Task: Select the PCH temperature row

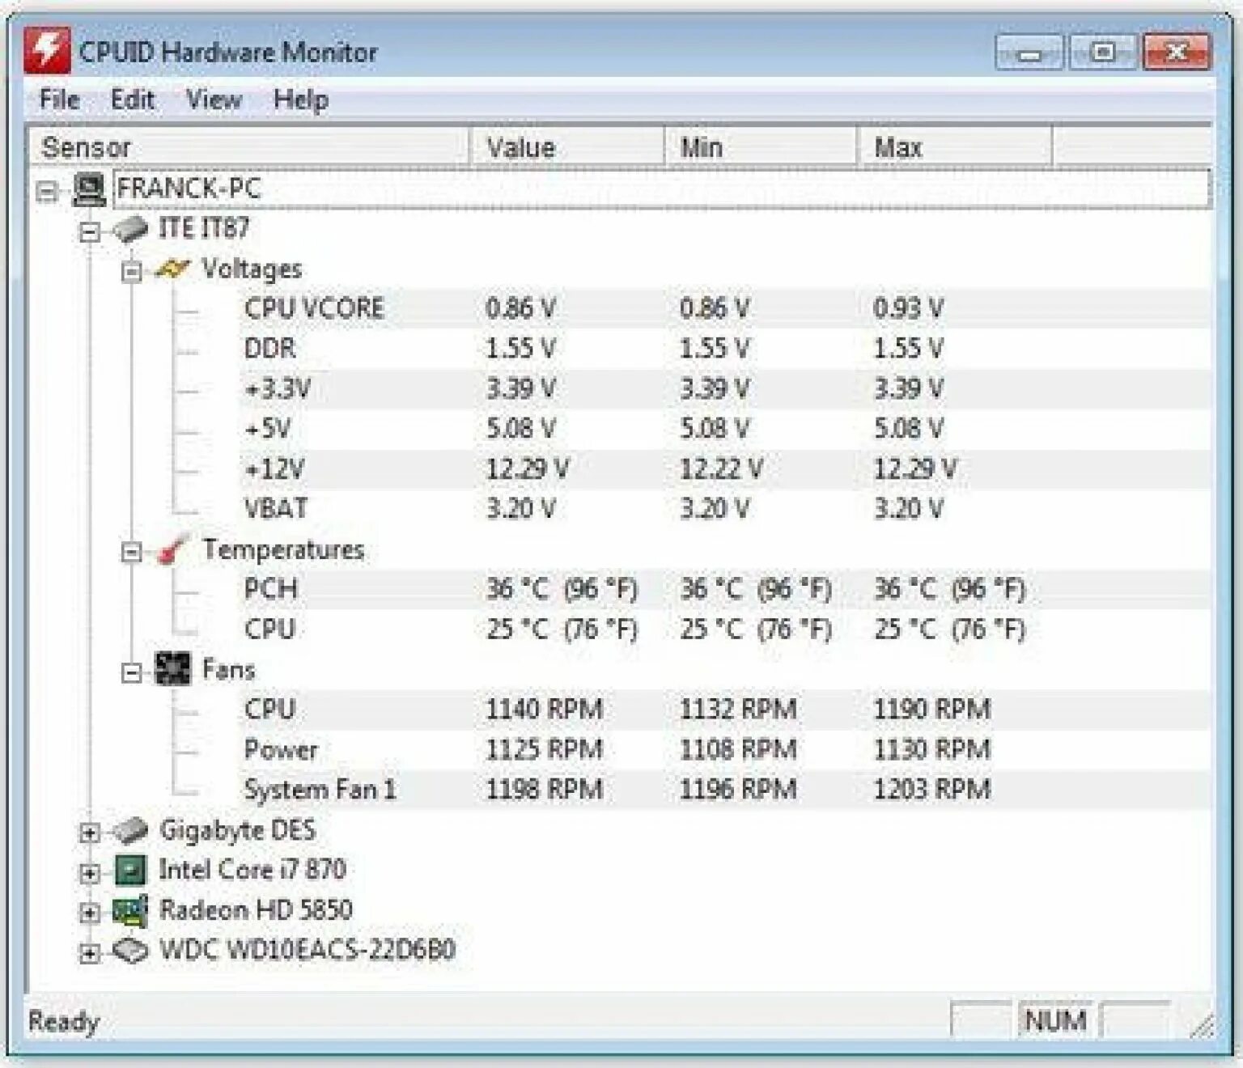Action: tap(725, 588)
